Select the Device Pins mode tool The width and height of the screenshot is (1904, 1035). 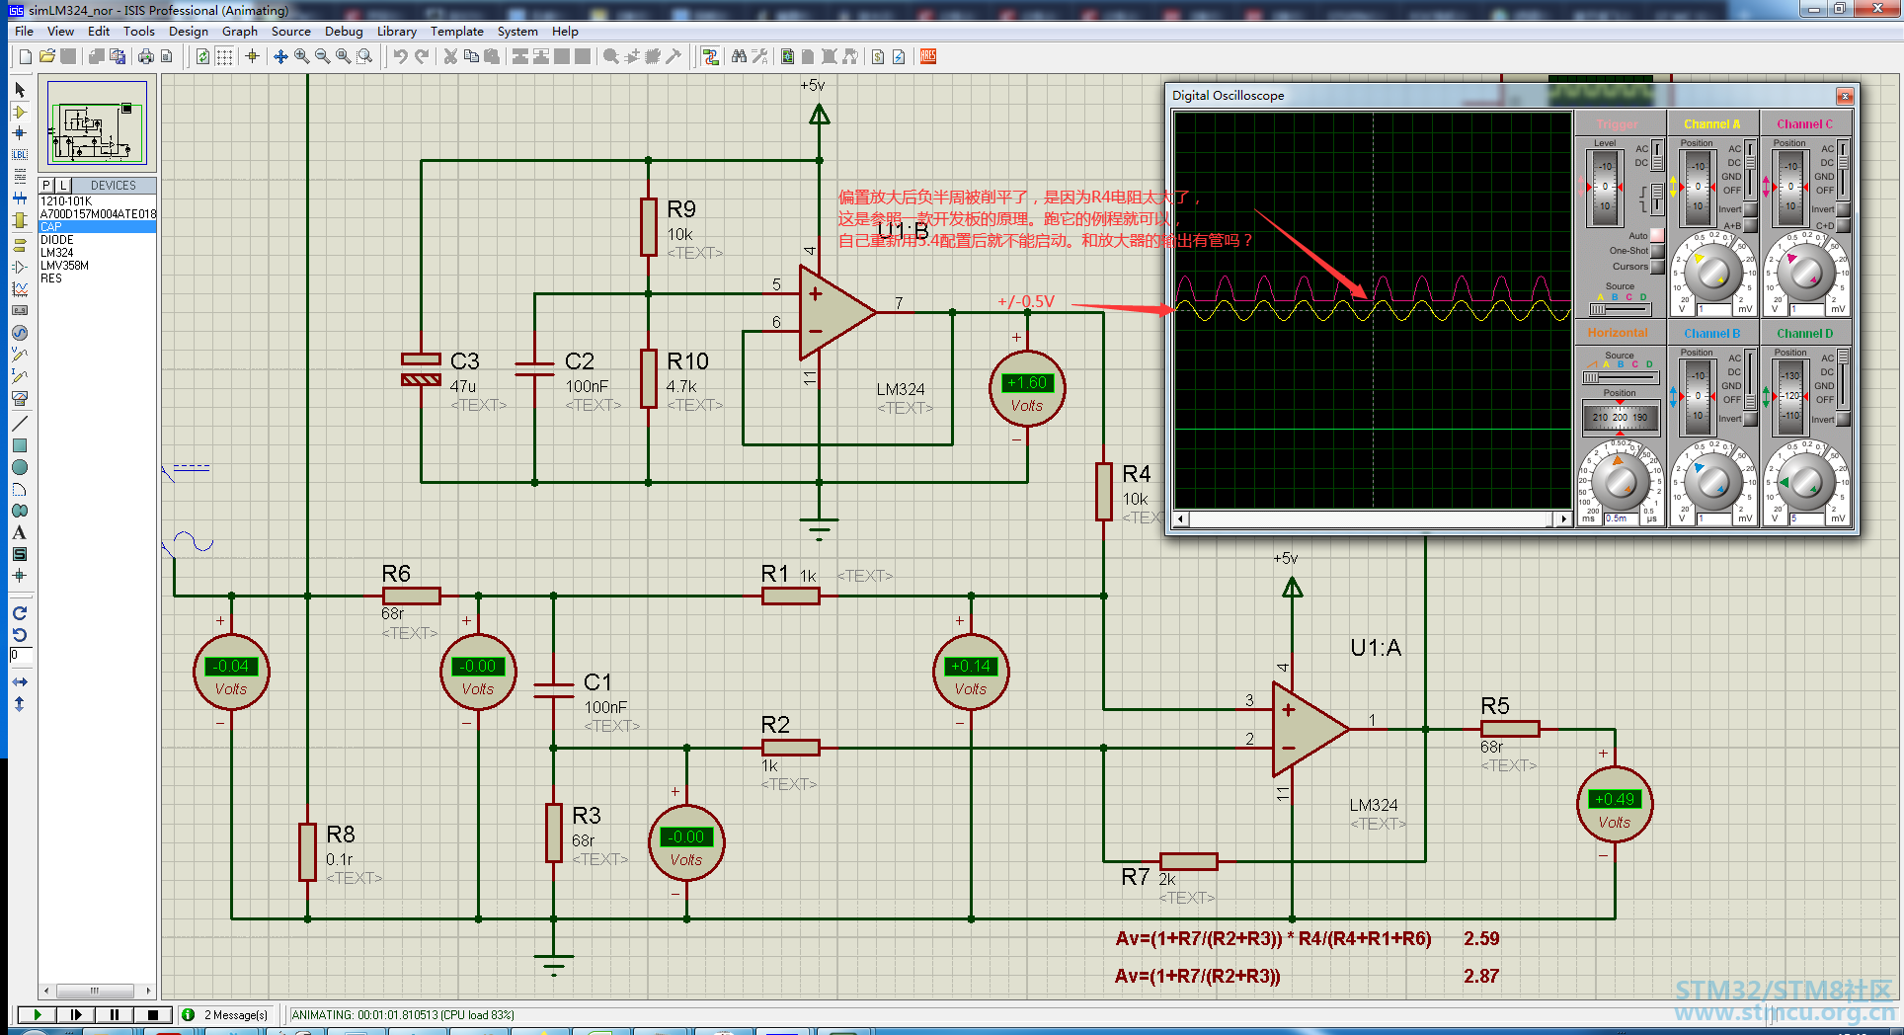pyautogui.click(x=20, y=267)
